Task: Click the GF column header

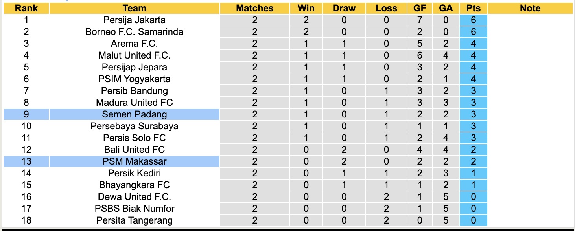Action: (420, 8)
